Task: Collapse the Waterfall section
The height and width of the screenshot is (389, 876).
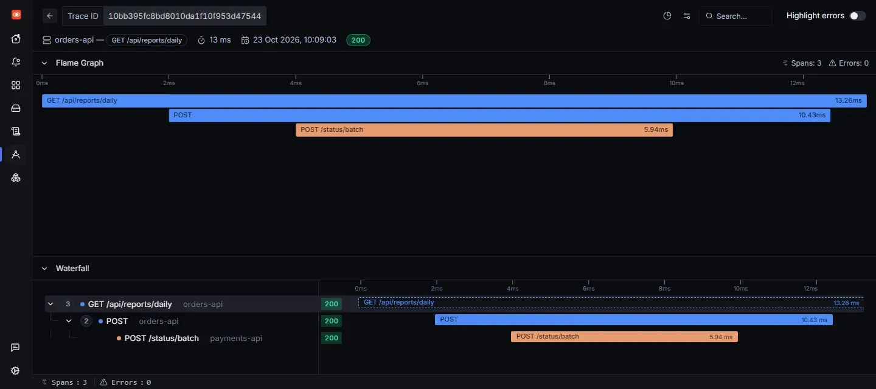Action: tap(44, 269)
